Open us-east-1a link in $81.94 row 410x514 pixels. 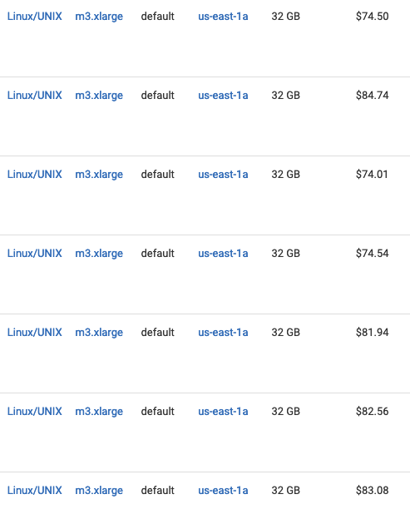click(x=223, y=332)
